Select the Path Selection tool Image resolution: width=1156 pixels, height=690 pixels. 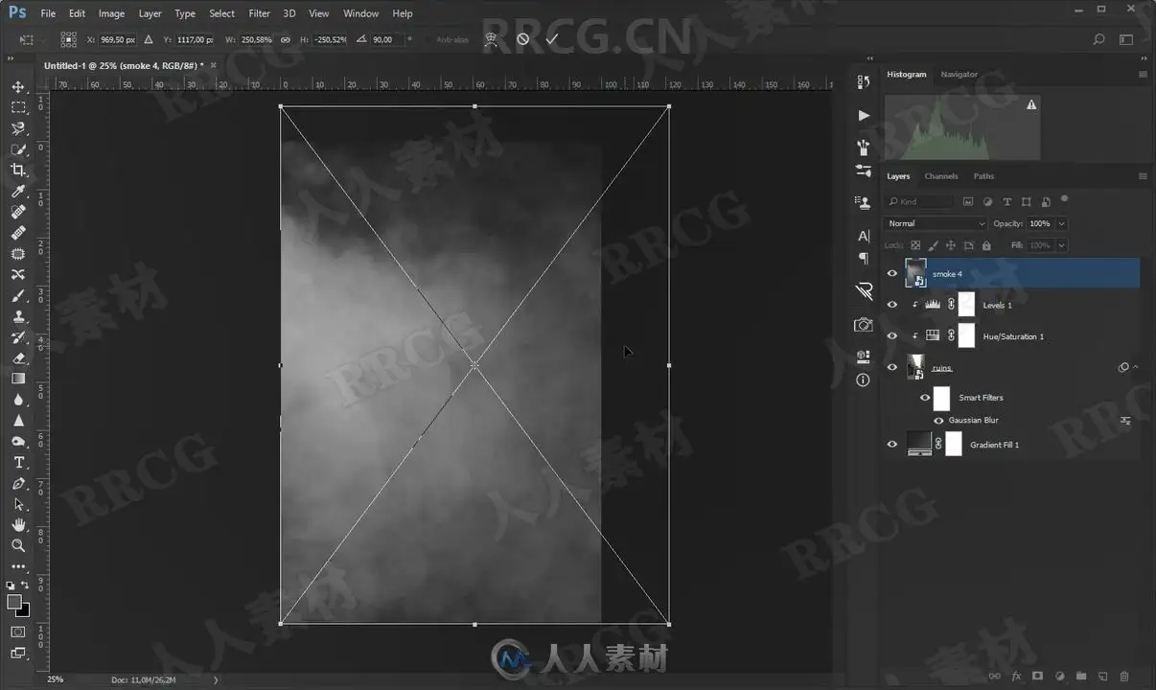(18, 504)
